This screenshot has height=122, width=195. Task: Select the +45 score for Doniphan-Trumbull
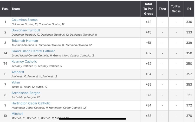(x=148, y=32)
